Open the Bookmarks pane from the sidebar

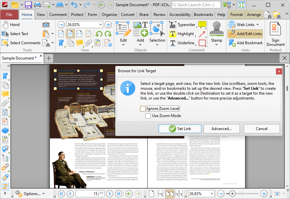click(5, 76)
